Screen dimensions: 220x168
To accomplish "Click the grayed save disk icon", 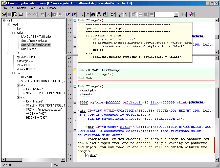I will pyautogui.click(x=10, y=14).
